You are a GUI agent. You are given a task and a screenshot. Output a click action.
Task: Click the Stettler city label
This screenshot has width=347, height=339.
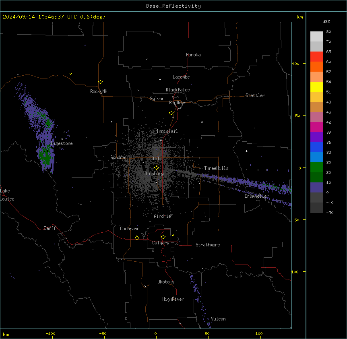(255, 95)
